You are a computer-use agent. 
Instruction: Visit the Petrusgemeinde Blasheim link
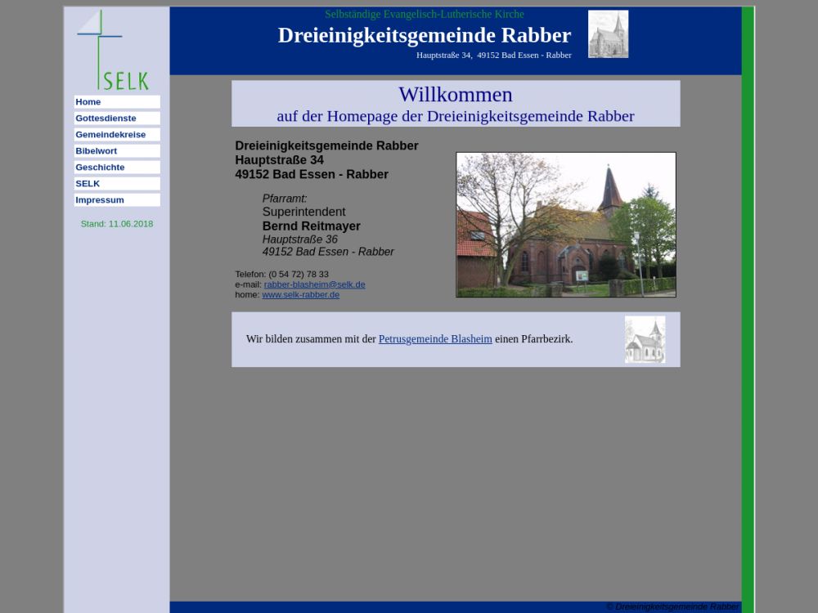(435, 339)
